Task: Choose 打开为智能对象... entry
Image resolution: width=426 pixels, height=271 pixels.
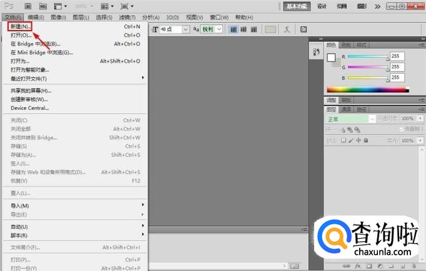Action: [x=75, y=70]
